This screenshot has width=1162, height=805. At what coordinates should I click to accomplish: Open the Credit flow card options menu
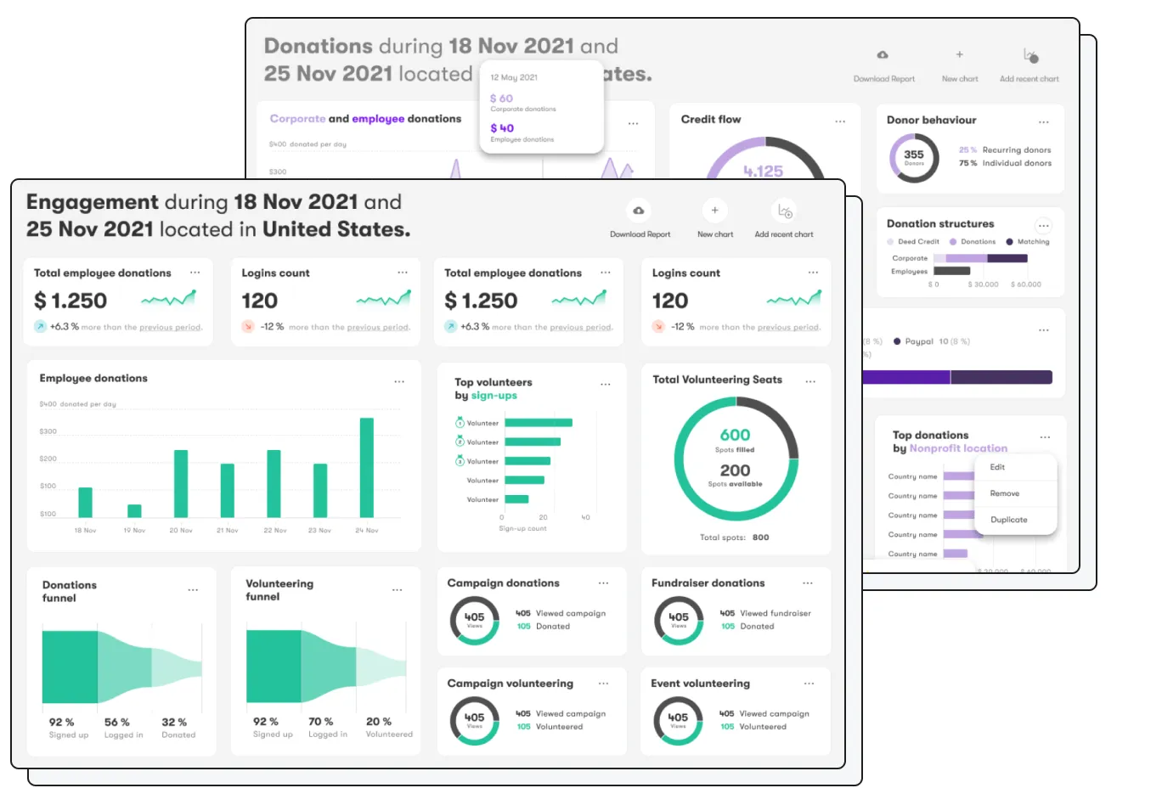pos(840,121)
